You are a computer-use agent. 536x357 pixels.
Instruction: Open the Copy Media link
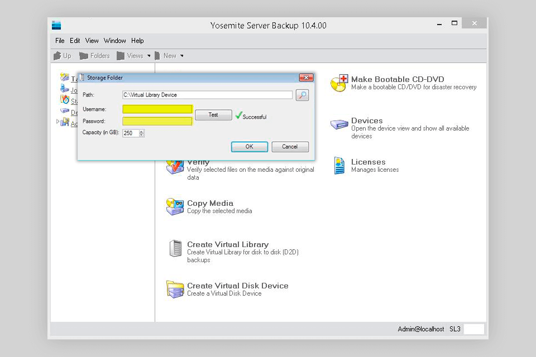click(210, 203)
